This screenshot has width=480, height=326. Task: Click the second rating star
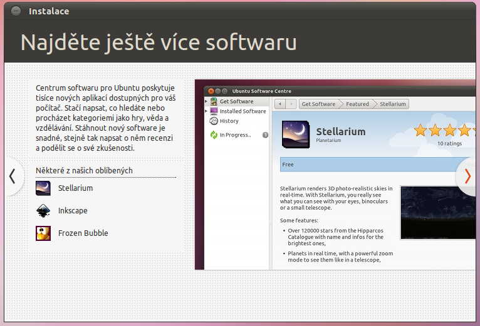436,131
